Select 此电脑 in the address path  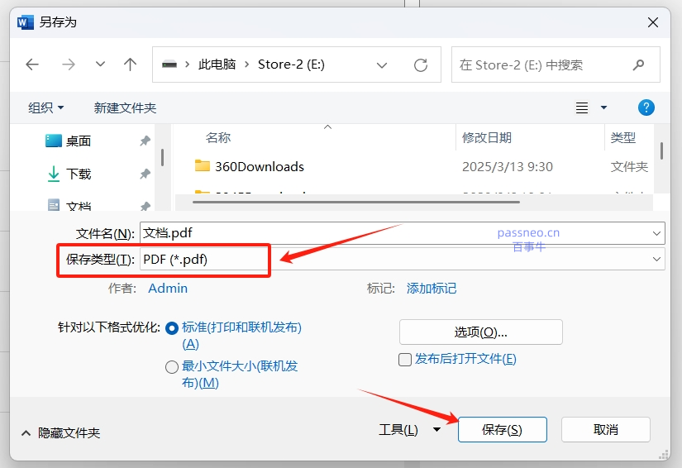point(217,64)
